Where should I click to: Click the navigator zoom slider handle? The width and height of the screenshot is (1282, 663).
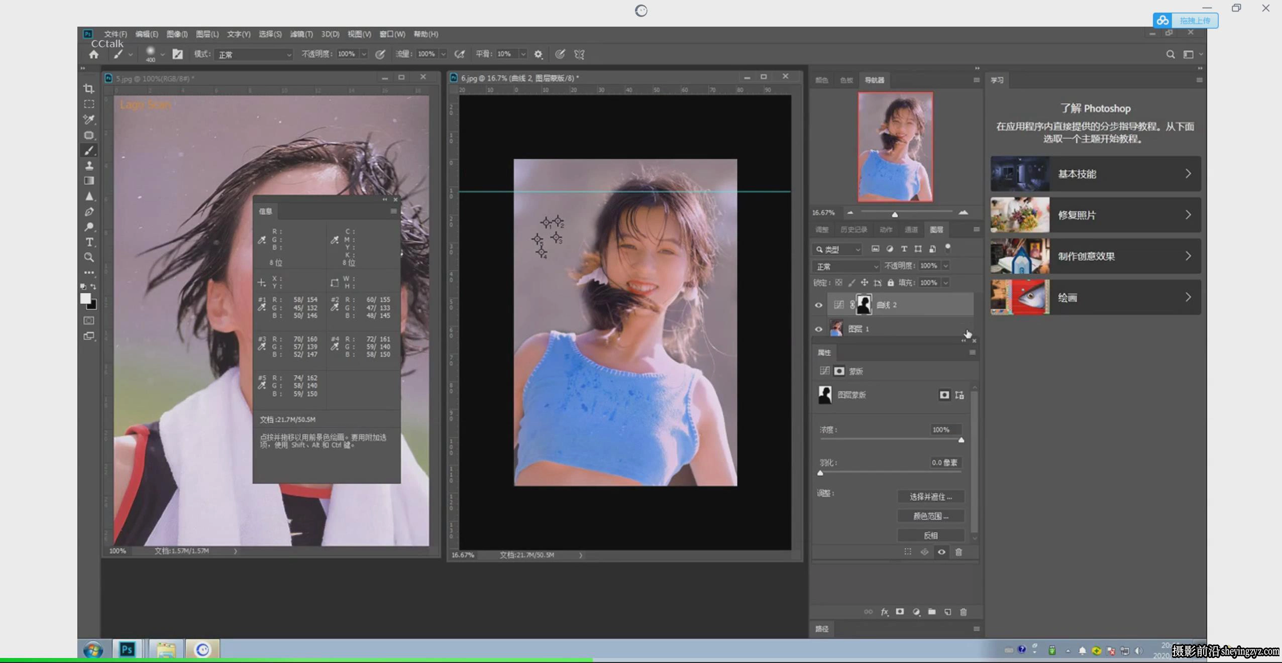[895, 214]
